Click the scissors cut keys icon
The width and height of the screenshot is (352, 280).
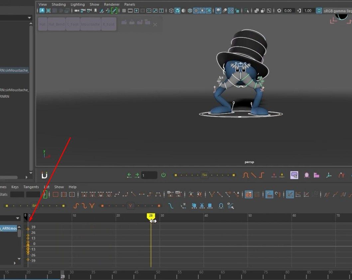click(x=202, y=205)
